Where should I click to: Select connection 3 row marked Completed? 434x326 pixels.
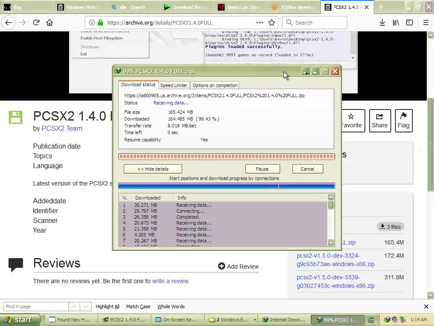(x=223, y=217)
